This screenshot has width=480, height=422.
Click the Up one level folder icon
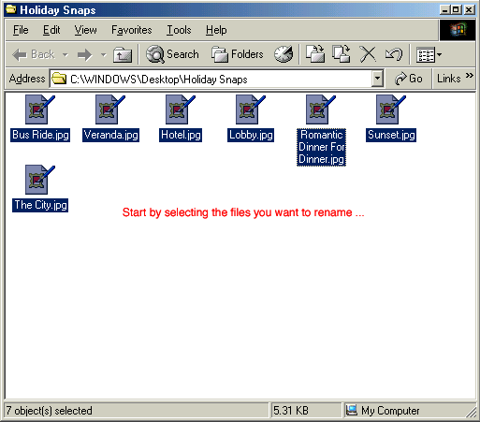[x=123, y=55]
